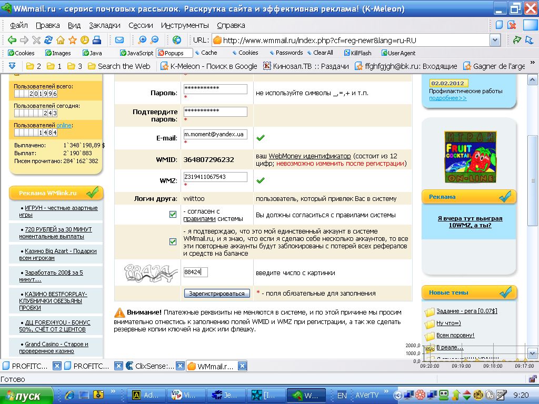This screenshot has height=404, width=539.
Task: Toggle Images loading option
Action: point(58,53)
